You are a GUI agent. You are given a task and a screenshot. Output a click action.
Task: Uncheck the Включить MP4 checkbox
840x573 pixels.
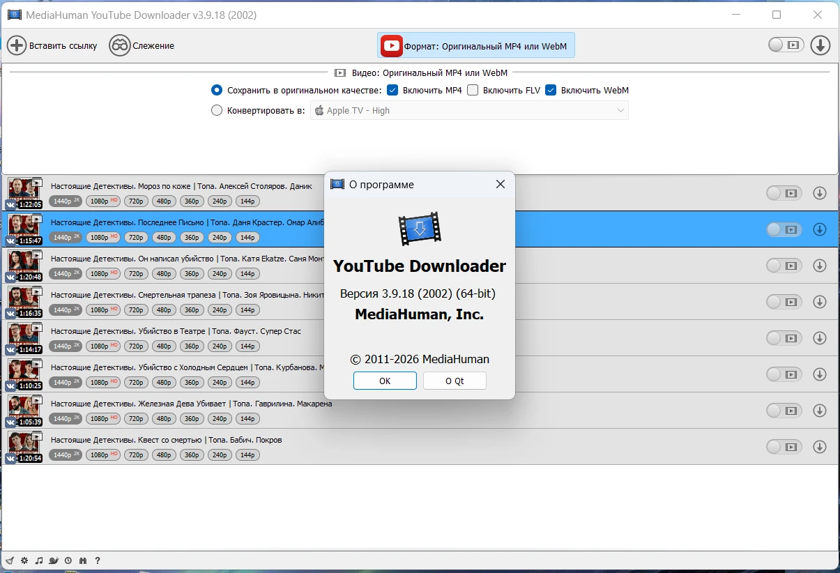392,90
